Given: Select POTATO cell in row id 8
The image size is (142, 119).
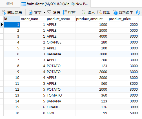Looking at the screenshot, I should (61, 66).
